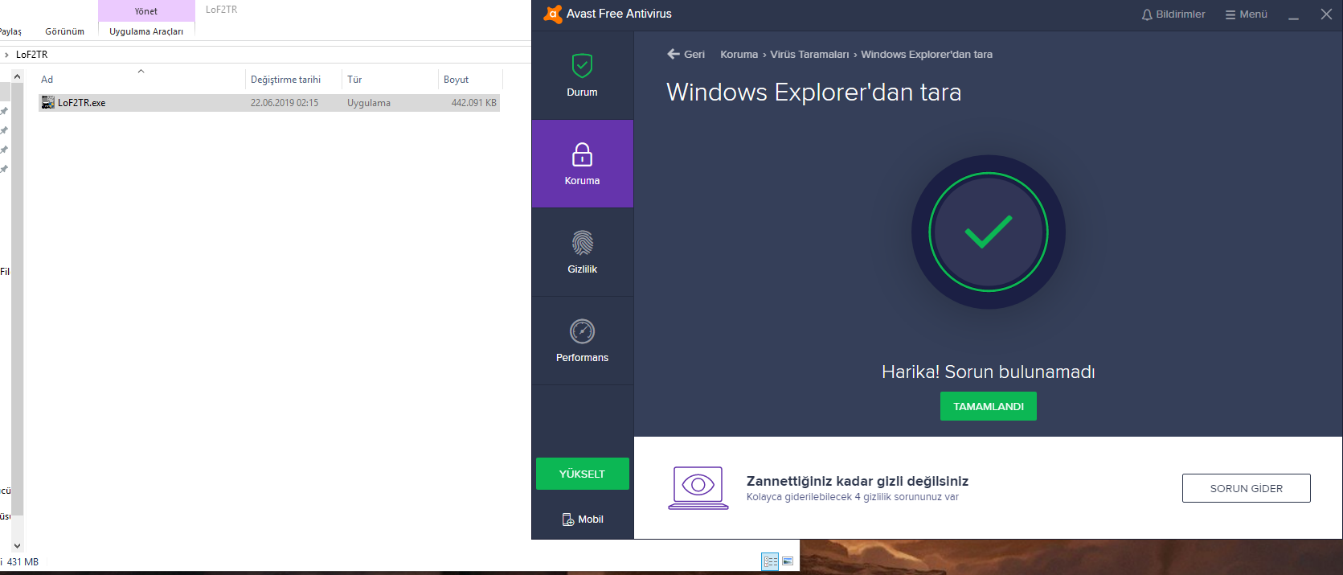Click the SORUN GİDER button
This screenshot has height=575, width=1343.
coord(1246,488)
